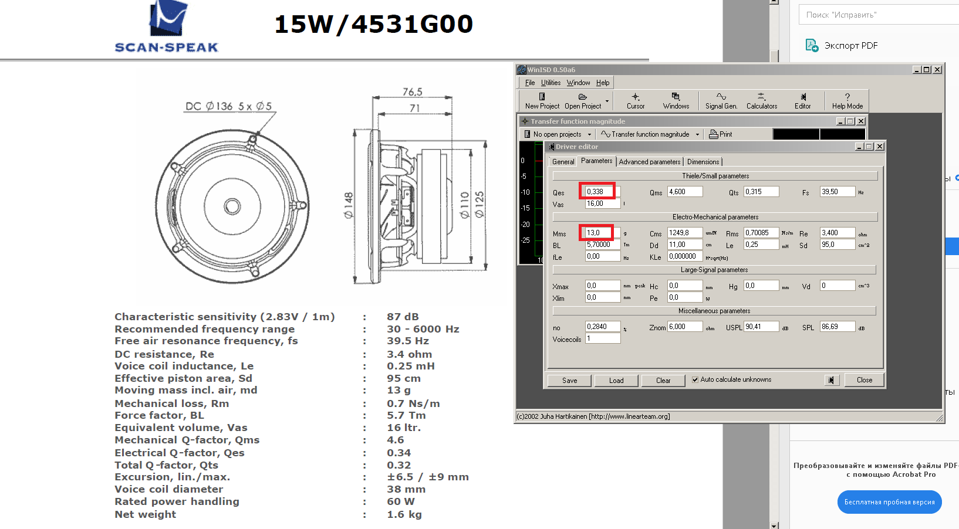Screen dimensions: 959x529
Task: Click the Re value field
Action: (838, 233)
